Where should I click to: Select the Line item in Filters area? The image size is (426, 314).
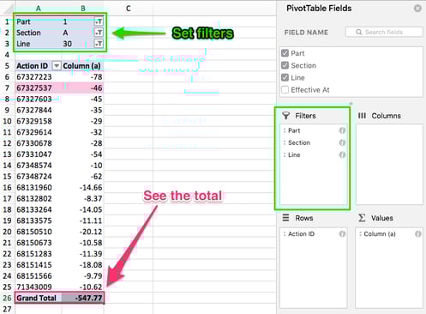[x=314, y=155]
